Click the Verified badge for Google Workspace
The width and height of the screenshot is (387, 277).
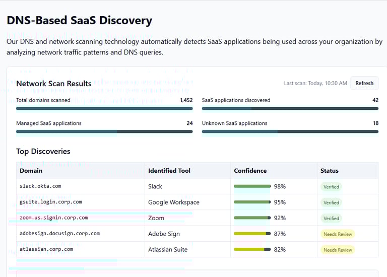pyautogui.click(x=331, y=202)
